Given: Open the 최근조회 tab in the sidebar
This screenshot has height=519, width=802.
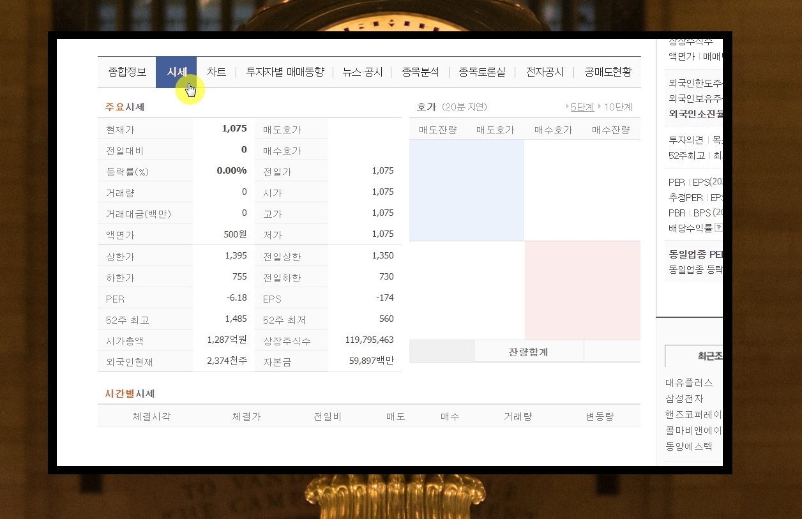Looking at the screenshot, I should tap(694, 356).
